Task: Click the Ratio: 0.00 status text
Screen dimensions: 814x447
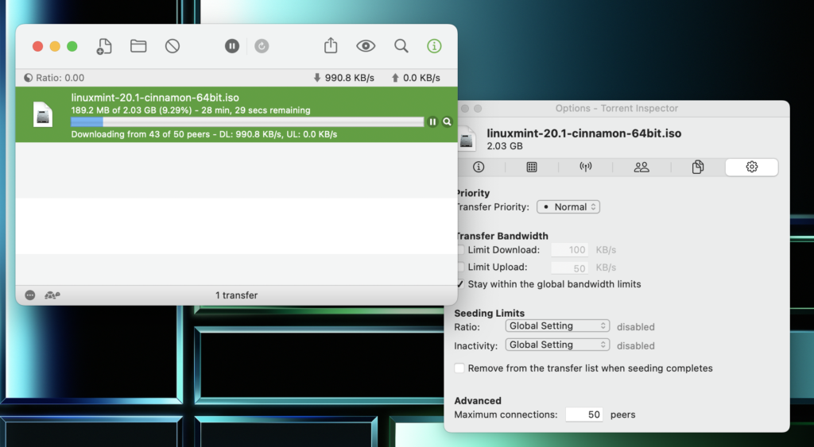Action: click(x=60, y=78)
